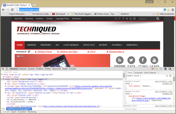Expand the oauth2relay iframe node

5,86
